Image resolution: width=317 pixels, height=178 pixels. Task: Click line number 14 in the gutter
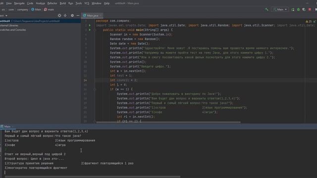tap(85, 80)
